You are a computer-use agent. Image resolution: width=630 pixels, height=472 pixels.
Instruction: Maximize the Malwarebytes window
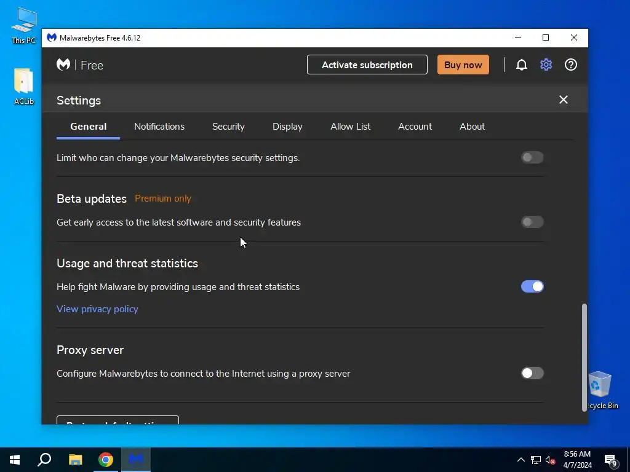point(546,37)
